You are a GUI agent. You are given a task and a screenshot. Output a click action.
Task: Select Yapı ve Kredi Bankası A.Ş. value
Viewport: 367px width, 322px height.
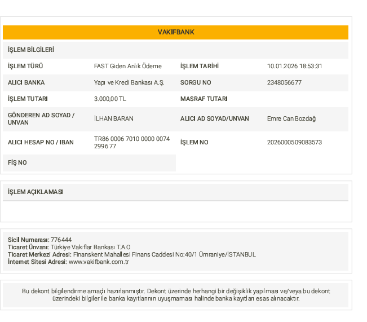point(129,82)
